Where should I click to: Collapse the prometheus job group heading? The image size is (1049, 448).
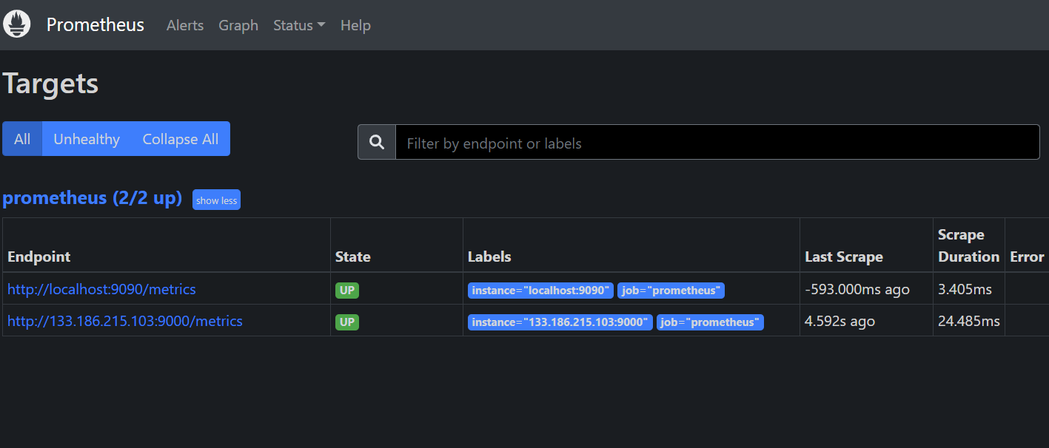click(93, 198)
